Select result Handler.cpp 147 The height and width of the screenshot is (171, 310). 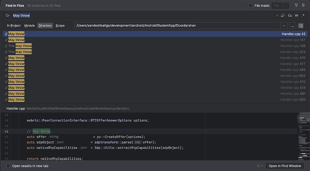(x=155, y=40)
